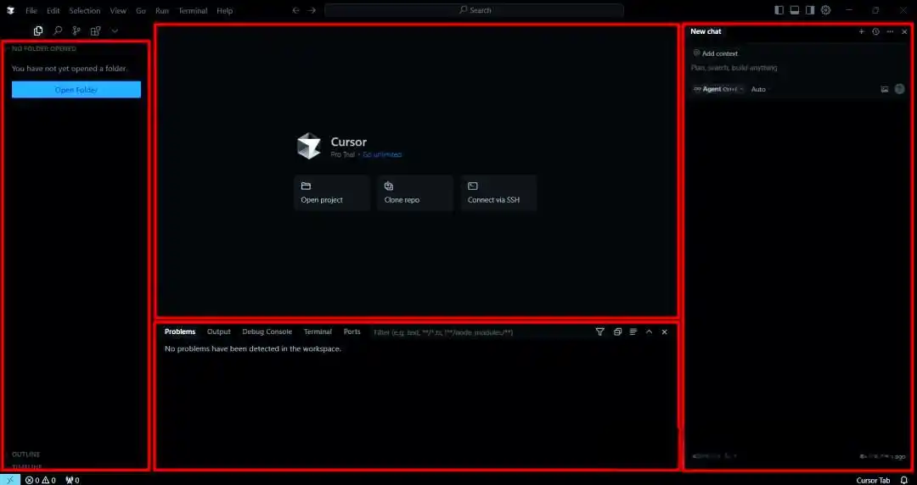Open settings gear in title bar
The width and height of the screenshot is (917, 485).
coord(825,10)
